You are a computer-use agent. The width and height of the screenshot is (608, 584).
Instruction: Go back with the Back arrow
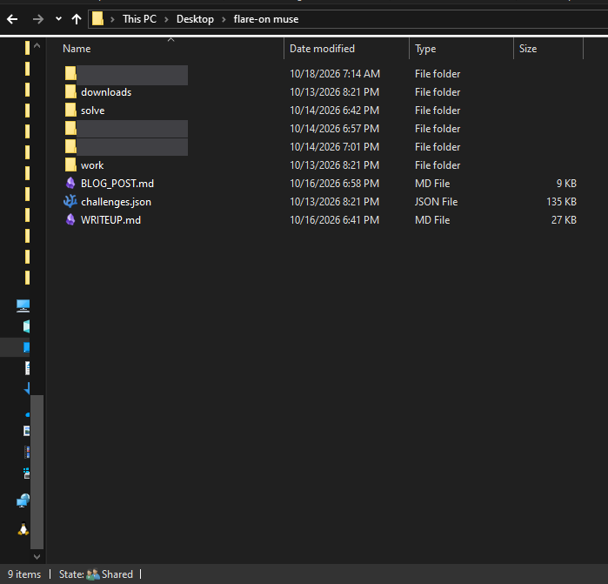(x=12, y=19)
